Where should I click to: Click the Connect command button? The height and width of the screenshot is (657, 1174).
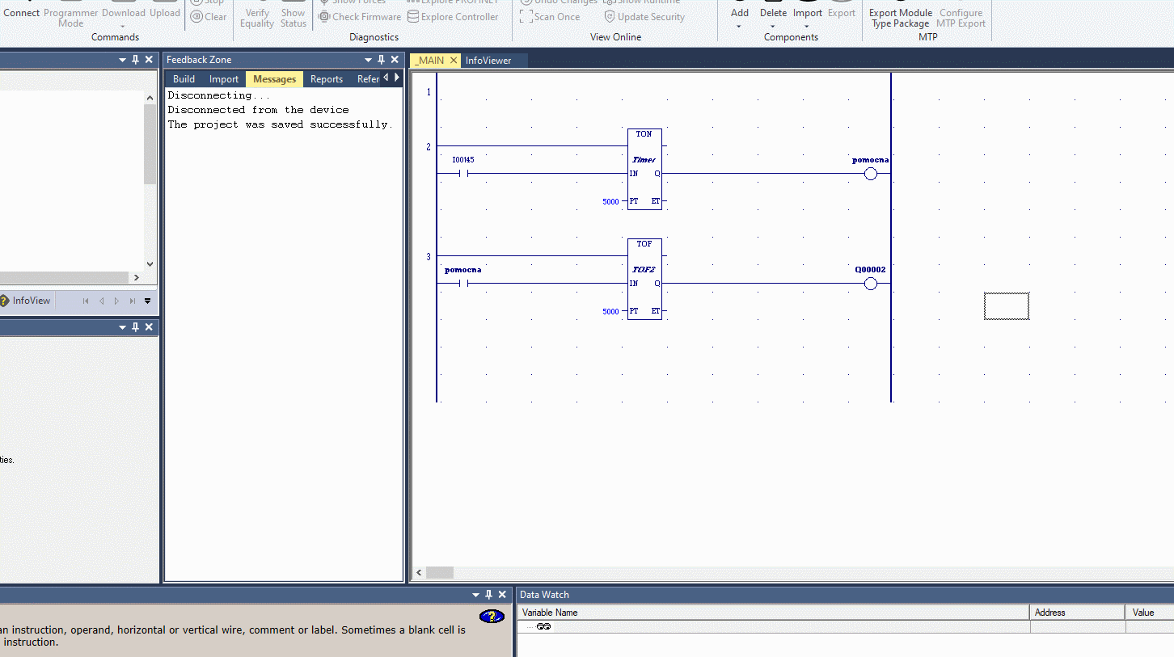coord(21,13)
